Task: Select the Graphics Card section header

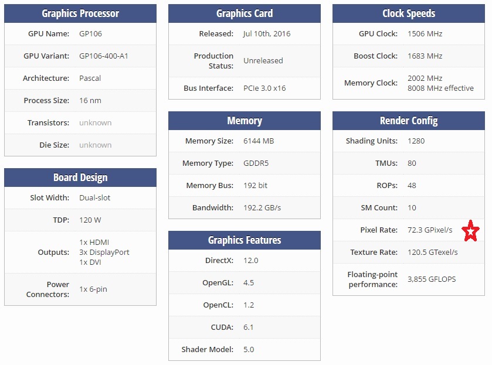Action: 245,13
